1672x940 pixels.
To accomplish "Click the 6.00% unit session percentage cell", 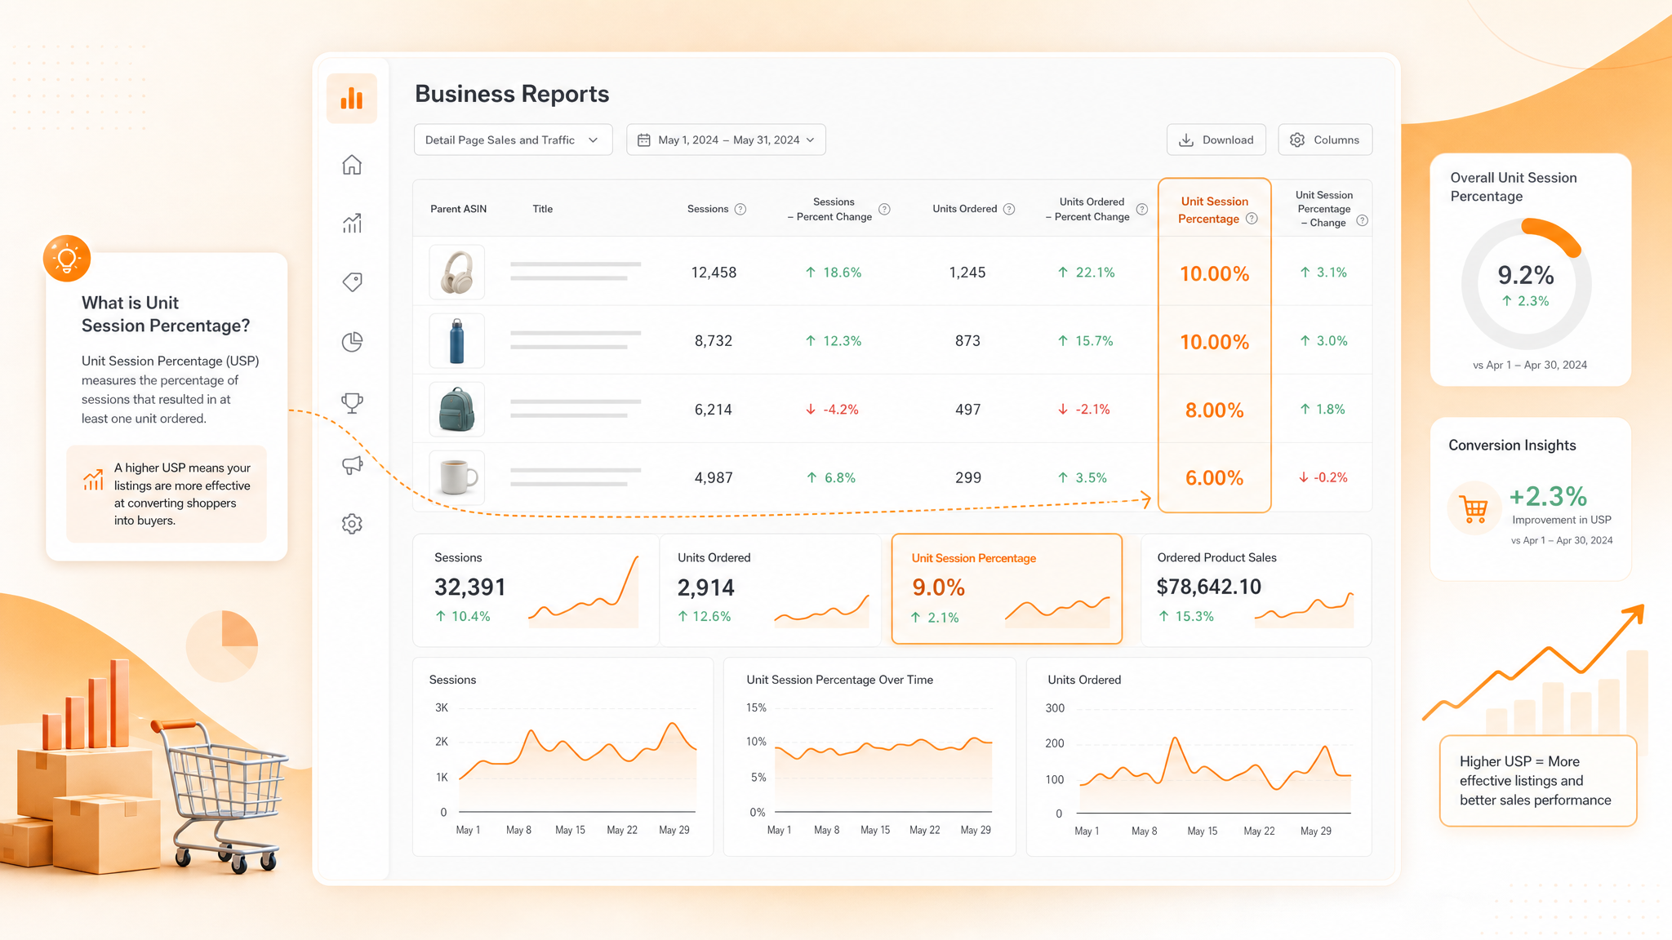I will pos(1215,478).
